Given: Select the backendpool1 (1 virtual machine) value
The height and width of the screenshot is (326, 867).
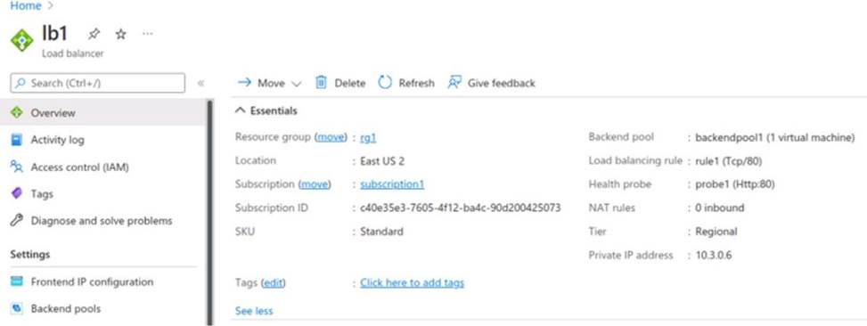Looking at the screenshot, I should tap(774, 137).
